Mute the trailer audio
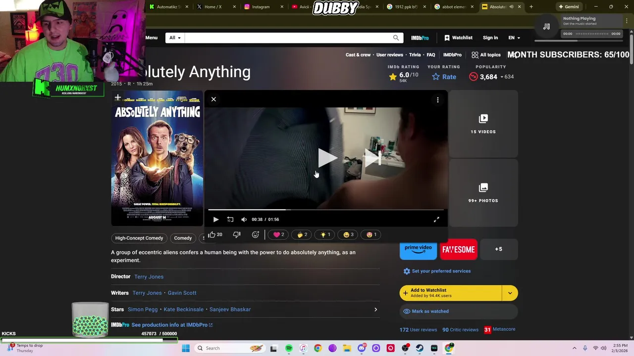Image resolution: width=634 pixels, height=356 pixels. (244, 220)
